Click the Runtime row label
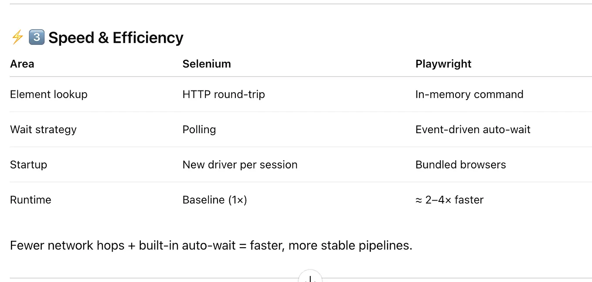This screenshot has width=592, height=282. click(x=31, y=200)
